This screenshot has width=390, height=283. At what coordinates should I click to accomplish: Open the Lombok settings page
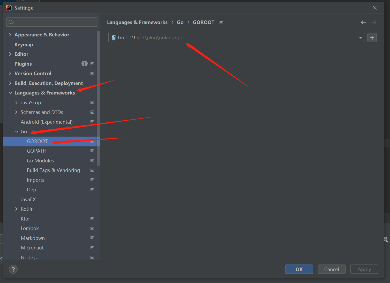click(30, 228)
